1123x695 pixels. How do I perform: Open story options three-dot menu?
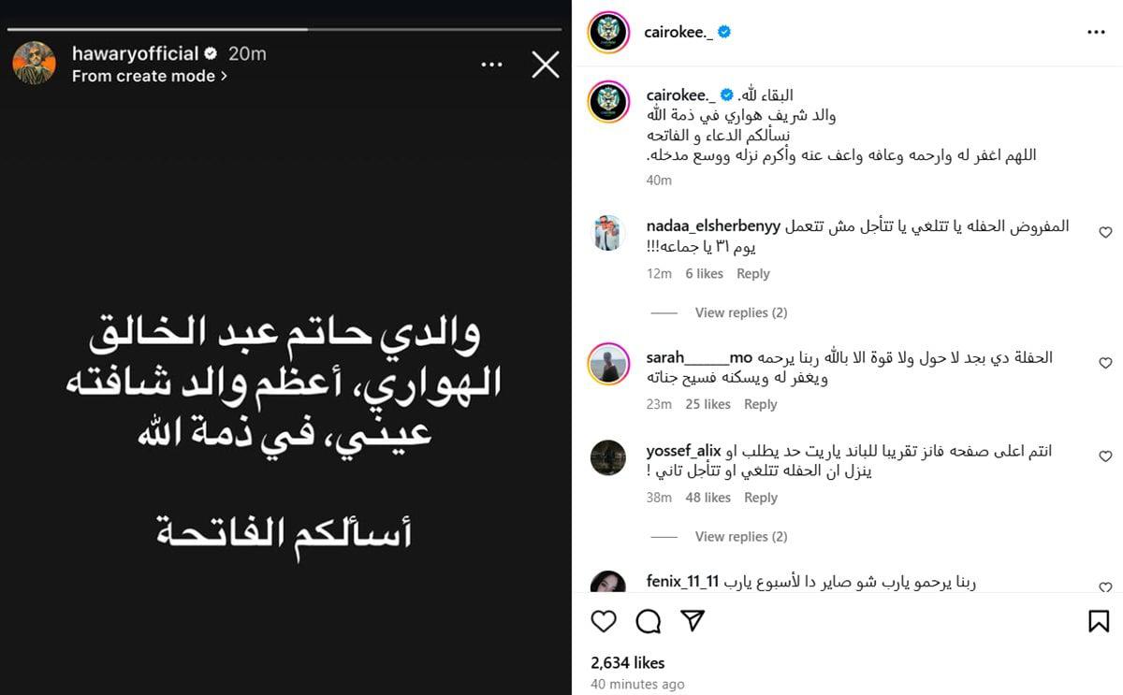click(x=492, y=65)
